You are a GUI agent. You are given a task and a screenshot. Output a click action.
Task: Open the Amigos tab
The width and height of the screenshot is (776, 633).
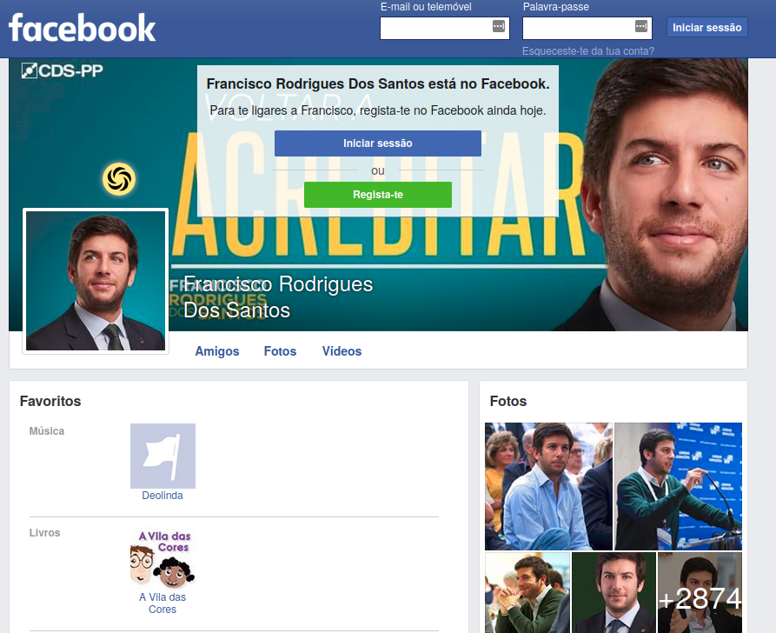216,351
